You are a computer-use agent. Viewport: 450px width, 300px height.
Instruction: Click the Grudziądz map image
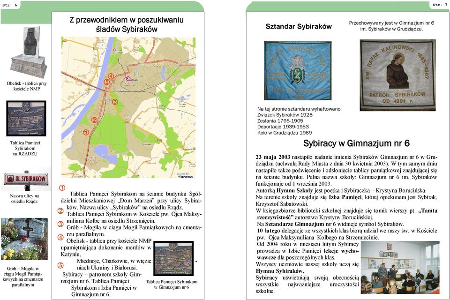pyautogui.click(x=128, y=108)
